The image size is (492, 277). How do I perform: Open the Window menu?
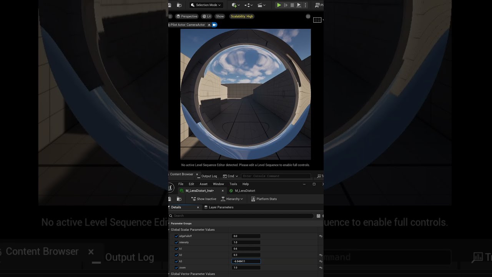pyautogui.click(x=218, y=184)
